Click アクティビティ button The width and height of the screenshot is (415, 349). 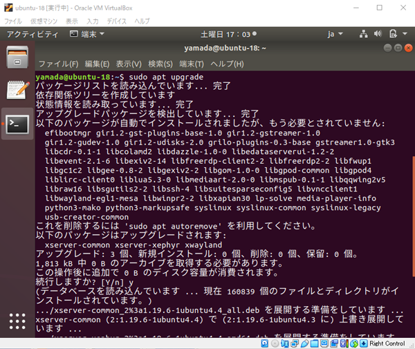[x=33, y=34]
